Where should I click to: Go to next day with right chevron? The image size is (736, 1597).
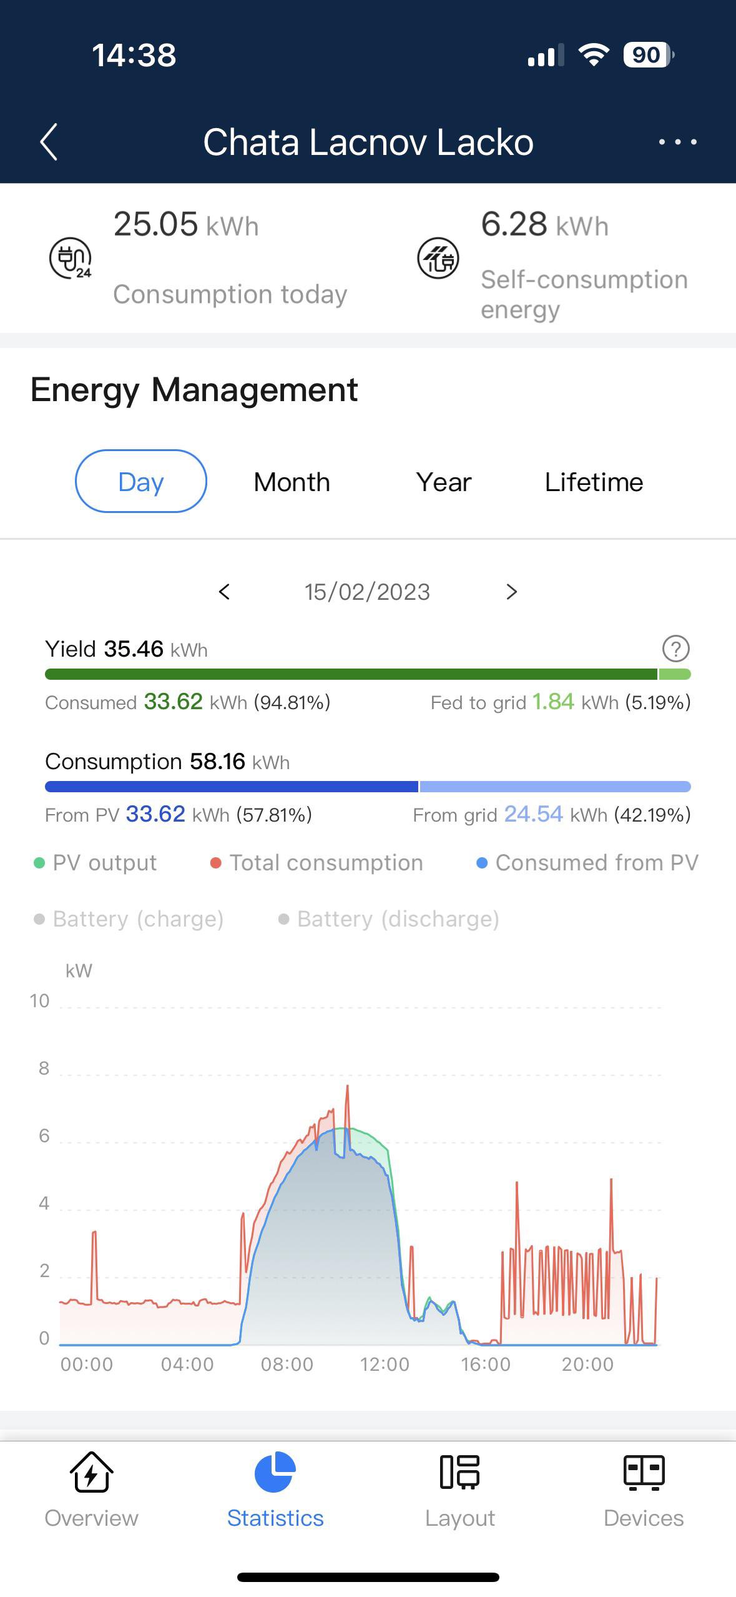(511, 592)
